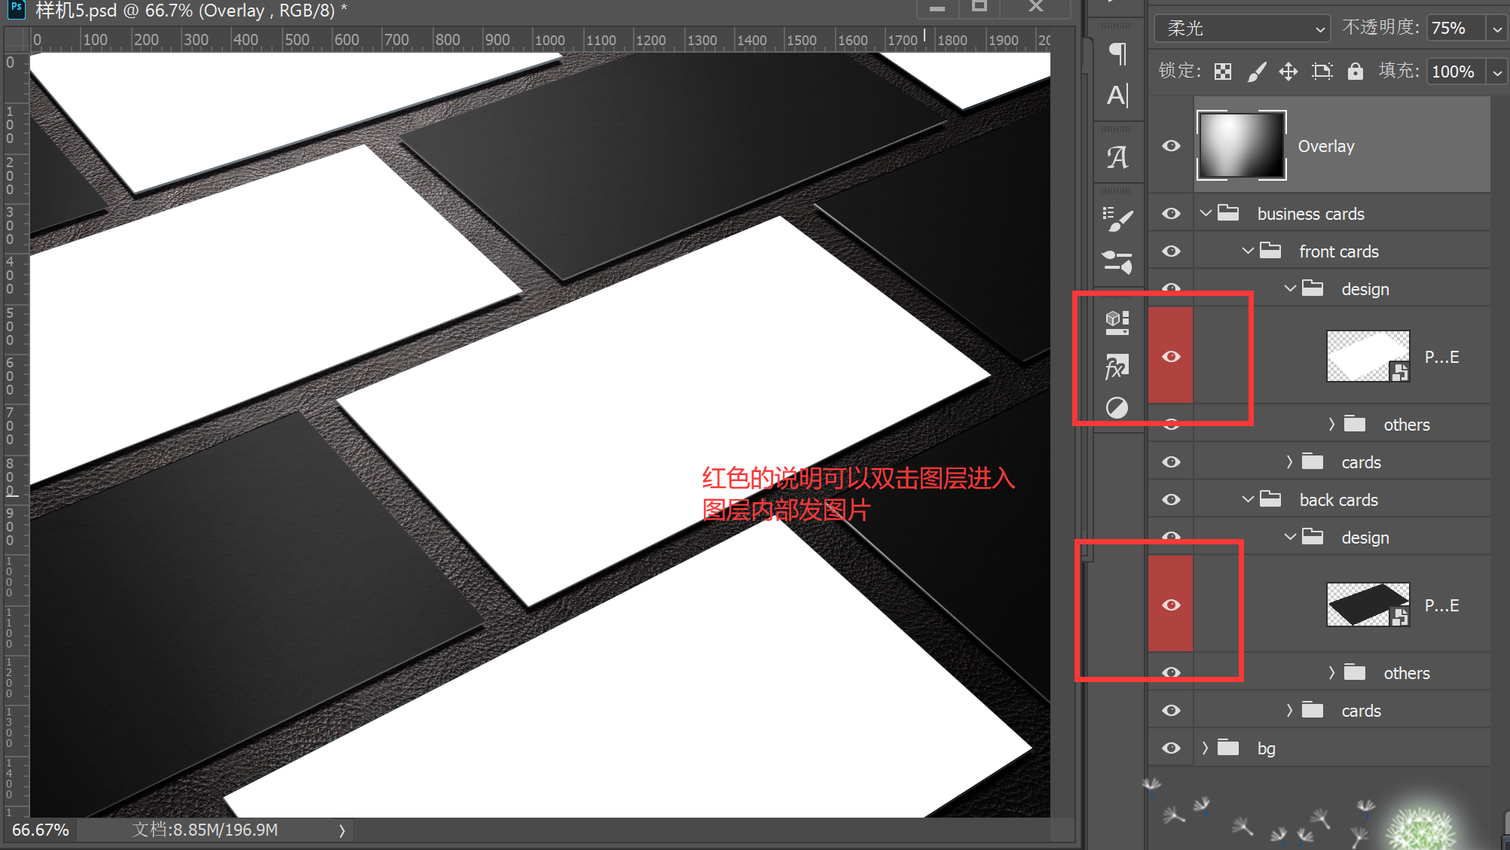Screen dimensions: 1510x850
Task: Click the Photoshop app icon in title bar
Action: pos(16,8)
